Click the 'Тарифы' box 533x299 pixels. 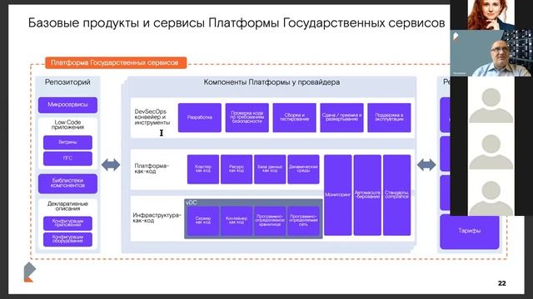point(470,232)
